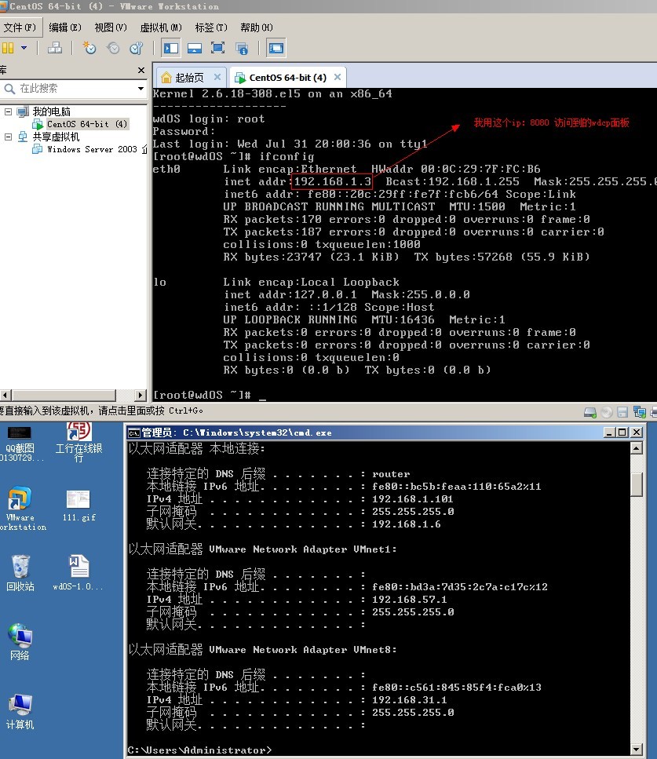Open the 帮助(H) menu
The width and height of the screenshot is (657, 759).
click(257, 27)
